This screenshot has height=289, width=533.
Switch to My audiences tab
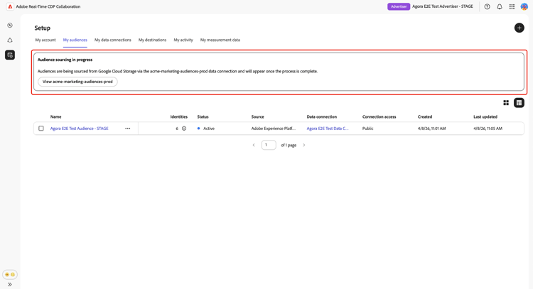[x=75, y=40]
